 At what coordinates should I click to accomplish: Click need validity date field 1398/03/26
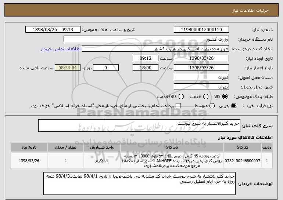point(201,68)
